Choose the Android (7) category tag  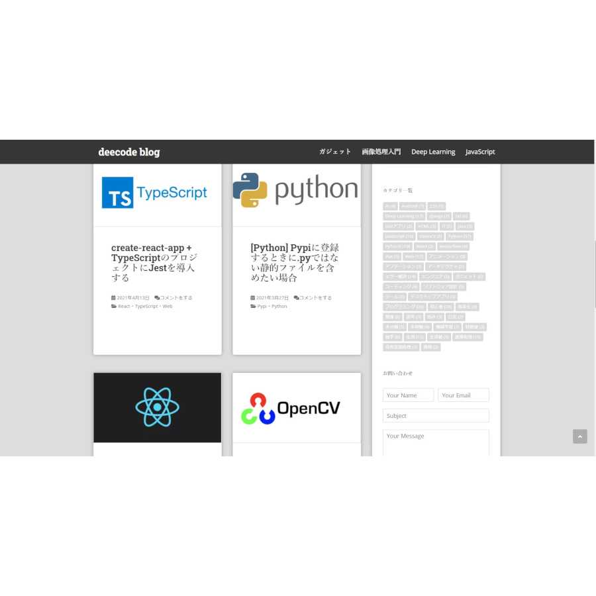[x=412, y=207]
